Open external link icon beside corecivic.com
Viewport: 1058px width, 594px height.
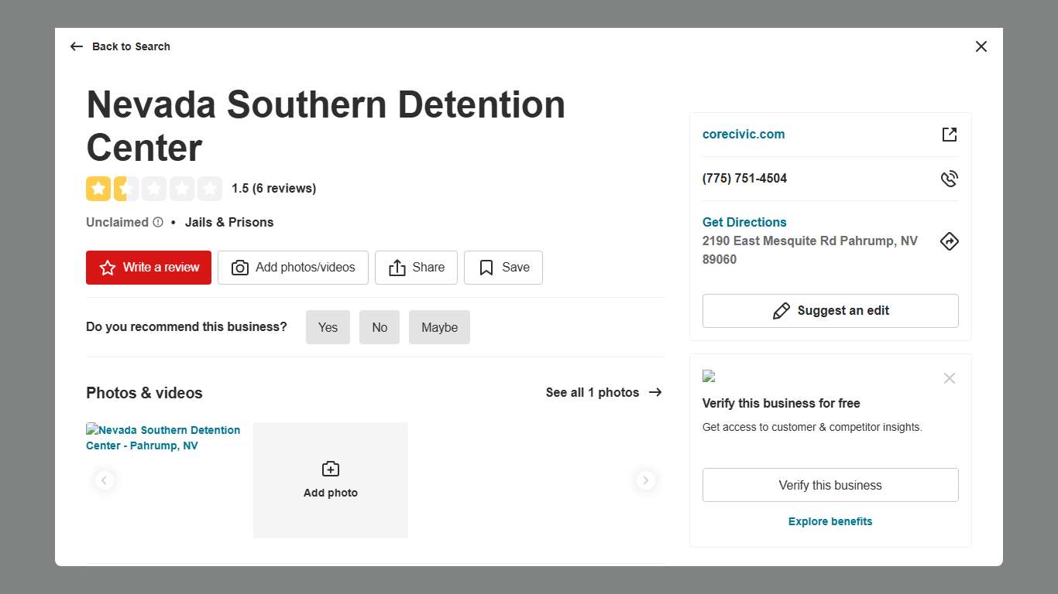pos(950,134)
